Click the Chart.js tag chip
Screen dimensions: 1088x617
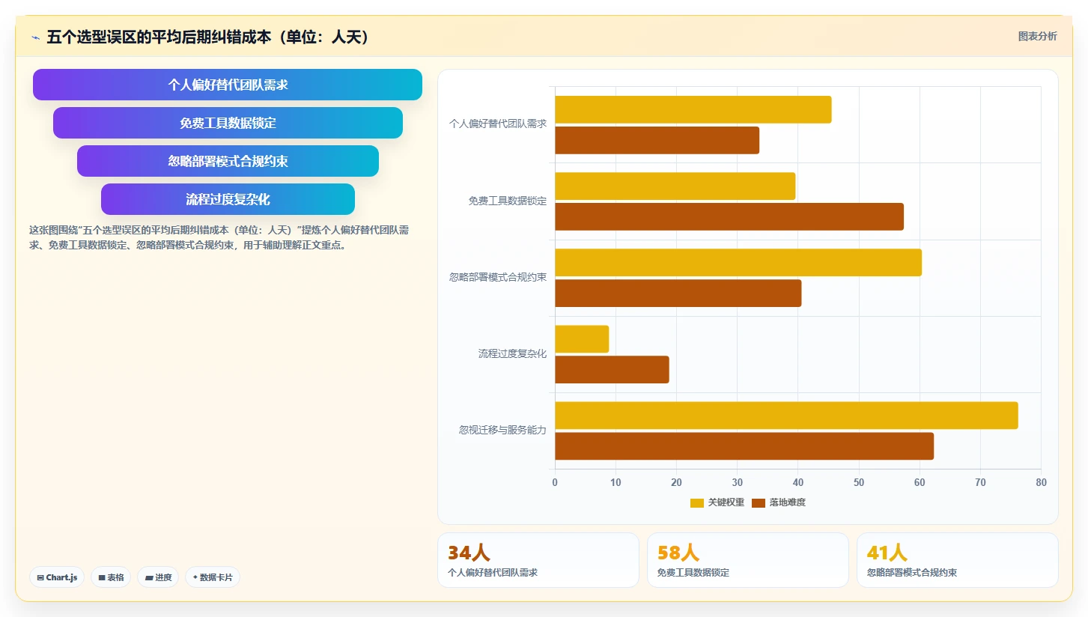coord(57,577)
